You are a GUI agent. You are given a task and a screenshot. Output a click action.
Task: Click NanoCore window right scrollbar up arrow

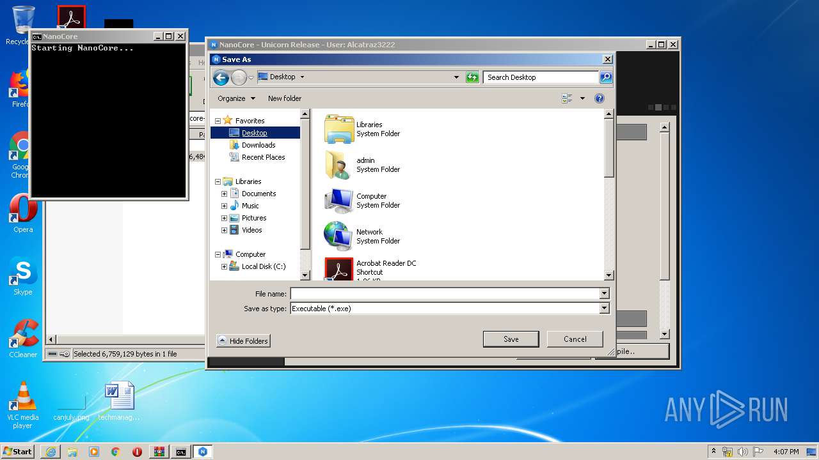[x=664, y=127]
